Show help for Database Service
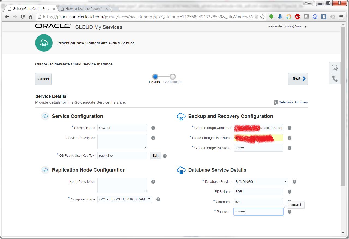The height and width of the screenshot is (239, 349). pos(294,182)
